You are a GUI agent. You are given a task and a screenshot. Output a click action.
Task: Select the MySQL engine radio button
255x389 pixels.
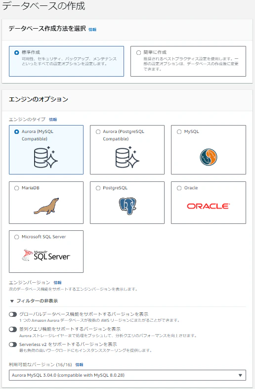tap(179, 132)
